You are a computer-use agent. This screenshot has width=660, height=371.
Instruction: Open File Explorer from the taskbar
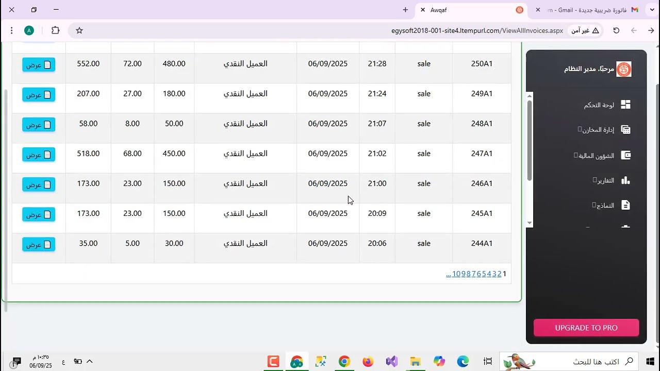[x=416, y=362]
